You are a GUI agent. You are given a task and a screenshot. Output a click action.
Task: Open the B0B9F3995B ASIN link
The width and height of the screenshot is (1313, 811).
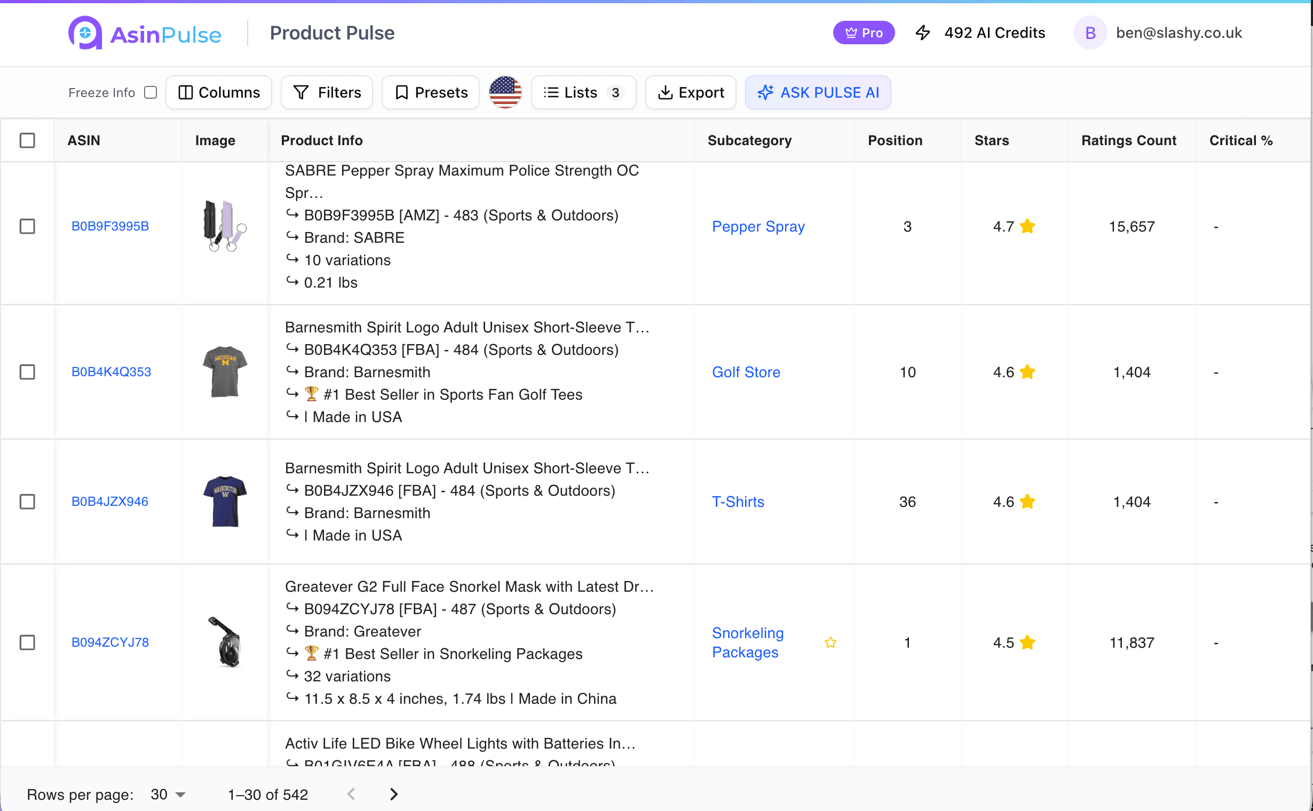(110, 226)
